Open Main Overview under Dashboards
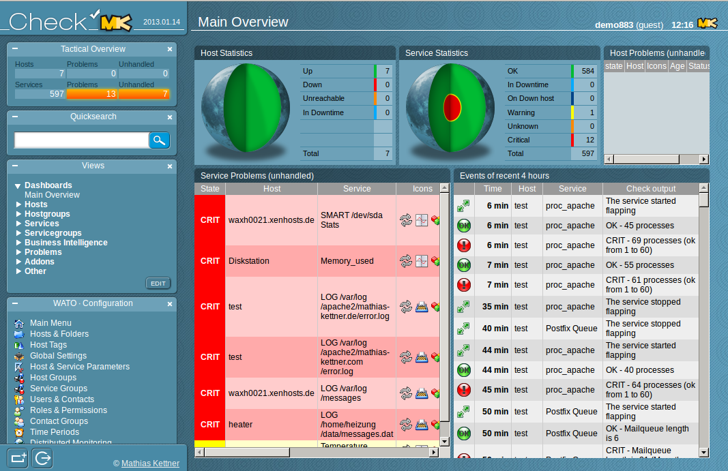Image resolution: width=728 pixels, height=471 pixels. point(52,195)
